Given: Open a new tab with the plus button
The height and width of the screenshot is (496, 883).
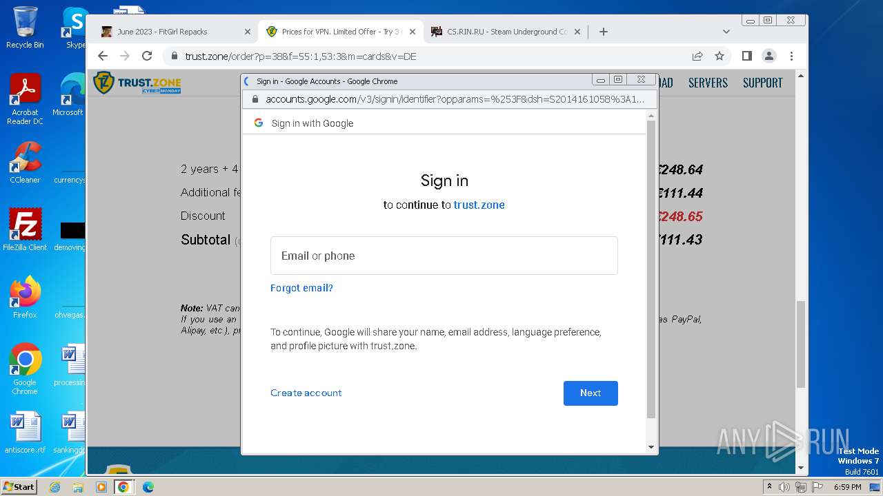Looking at the screenshot, I should tap(604, 32).
